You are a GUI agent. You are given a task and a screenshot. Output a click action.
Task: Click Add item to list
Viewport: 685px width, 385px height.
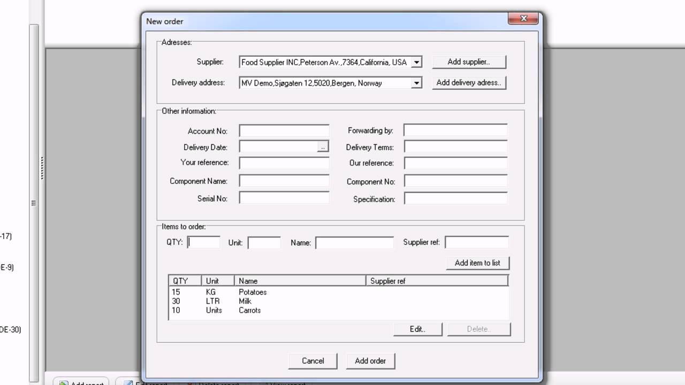(x=478, y=263)
